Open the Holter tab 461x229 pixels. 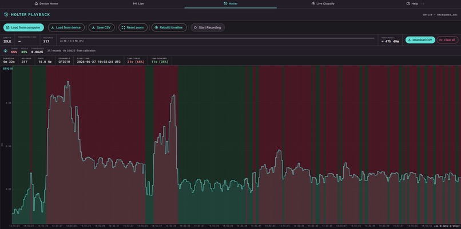230,4
